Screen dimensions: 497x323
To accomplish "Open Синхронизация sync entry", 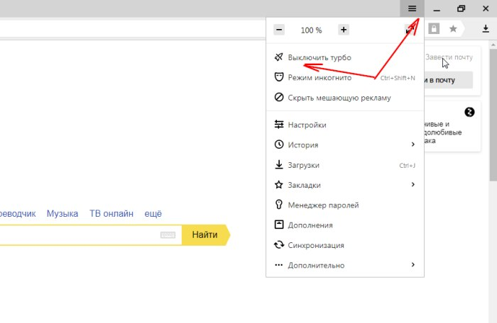I will pyautogui.click(x=316, y=245).
